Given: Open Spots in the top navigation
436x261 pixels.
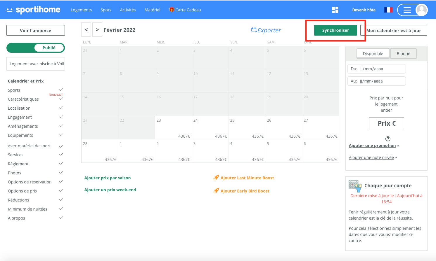Looking at the screenshot, I should click(x=106, y=10).
